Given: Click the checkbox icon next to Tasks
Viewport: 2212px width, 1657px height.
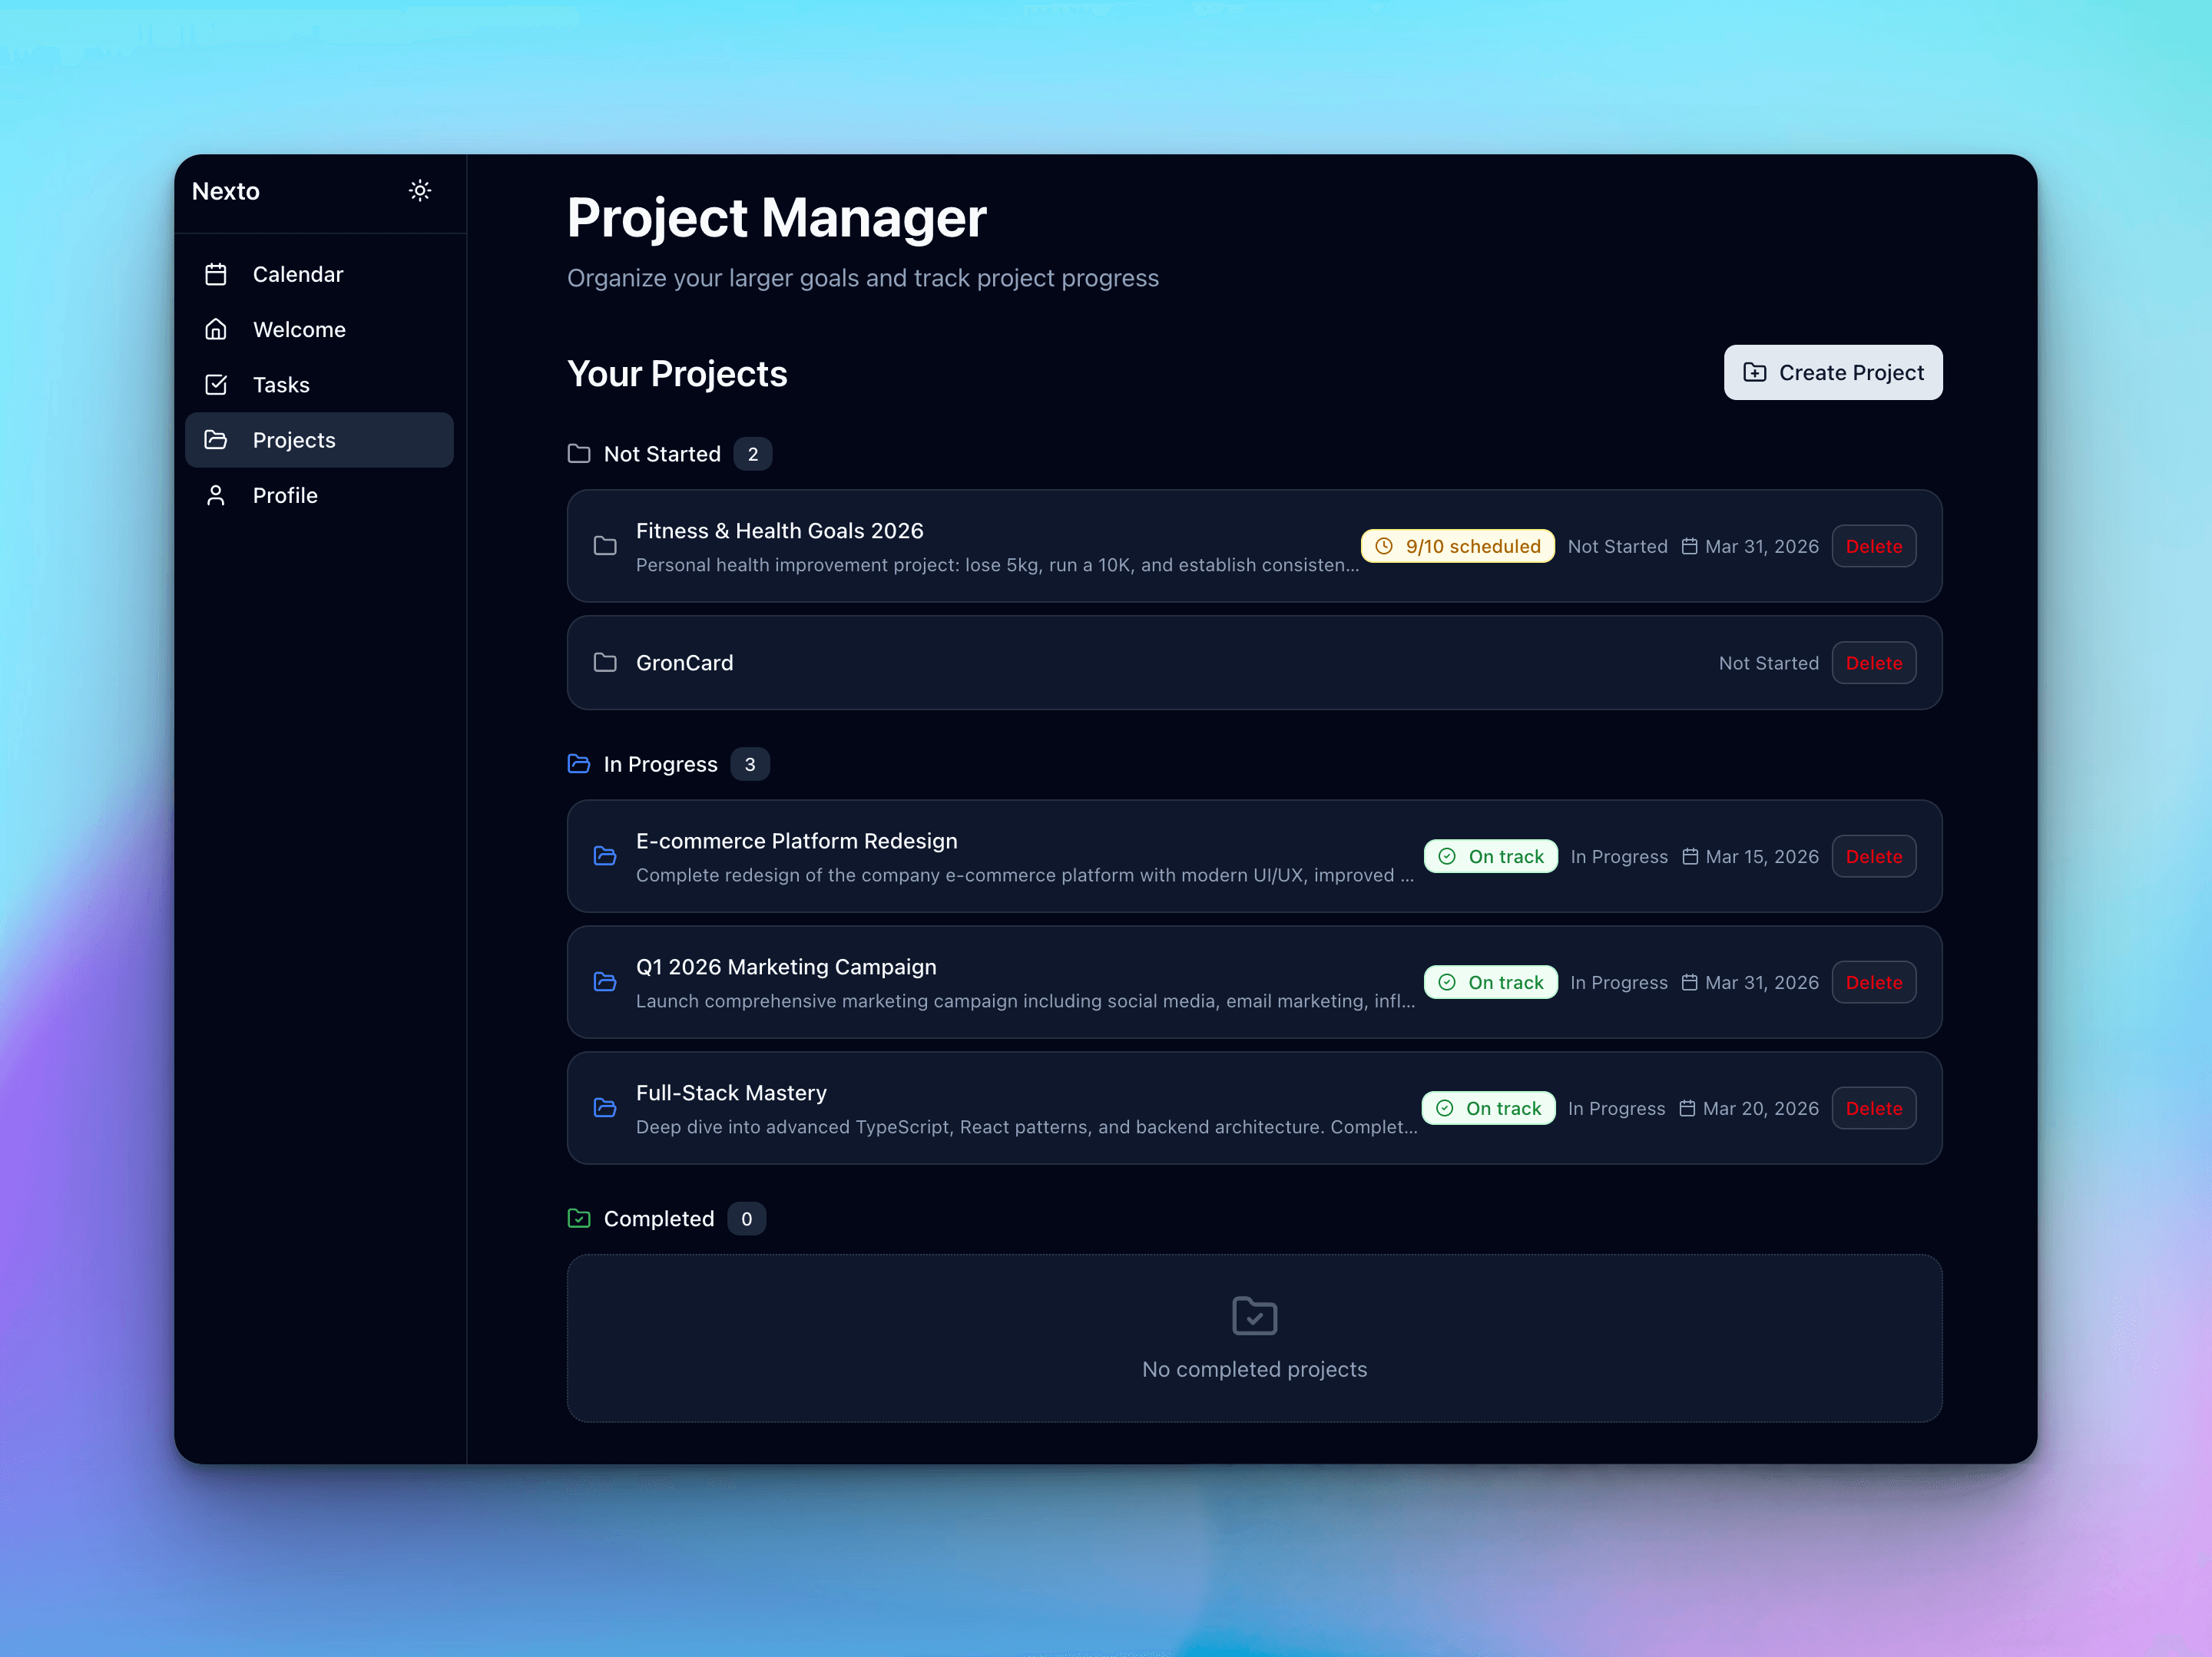Looking at the screenshot, I should click(216, 384).
